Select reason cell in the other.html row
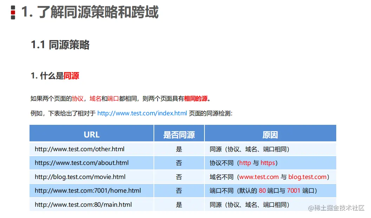 270,149
